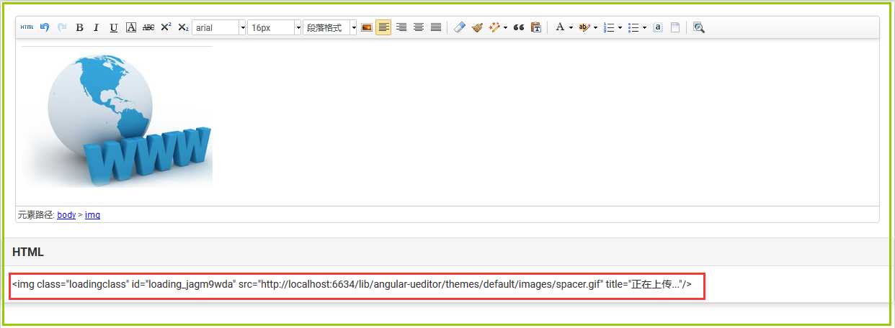Viewport: 895px width, 328px height.
Task: Open preview with magnifier icon
Action: click(x=698, y=27)
